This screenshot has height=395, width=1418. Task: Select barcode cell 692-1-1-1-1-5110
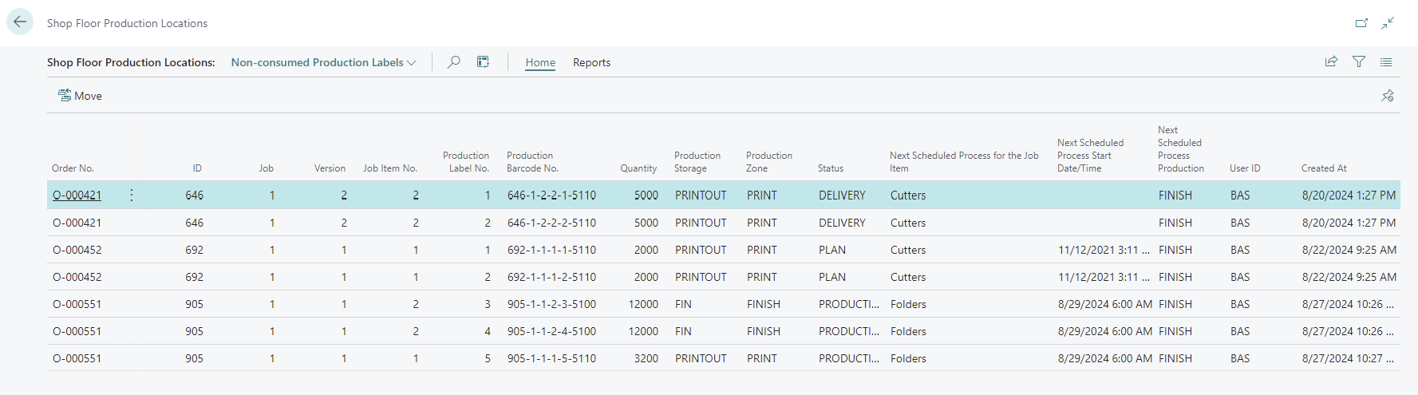tap(551, 250)
